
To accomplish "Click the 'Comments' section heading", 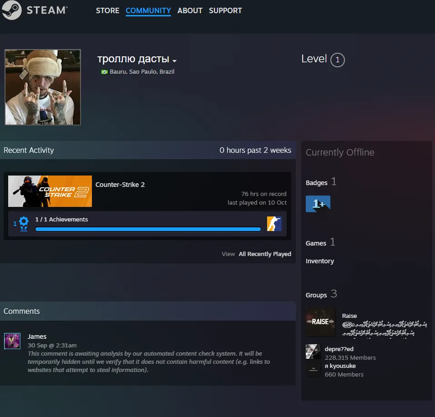I will (x=22, y=311).
